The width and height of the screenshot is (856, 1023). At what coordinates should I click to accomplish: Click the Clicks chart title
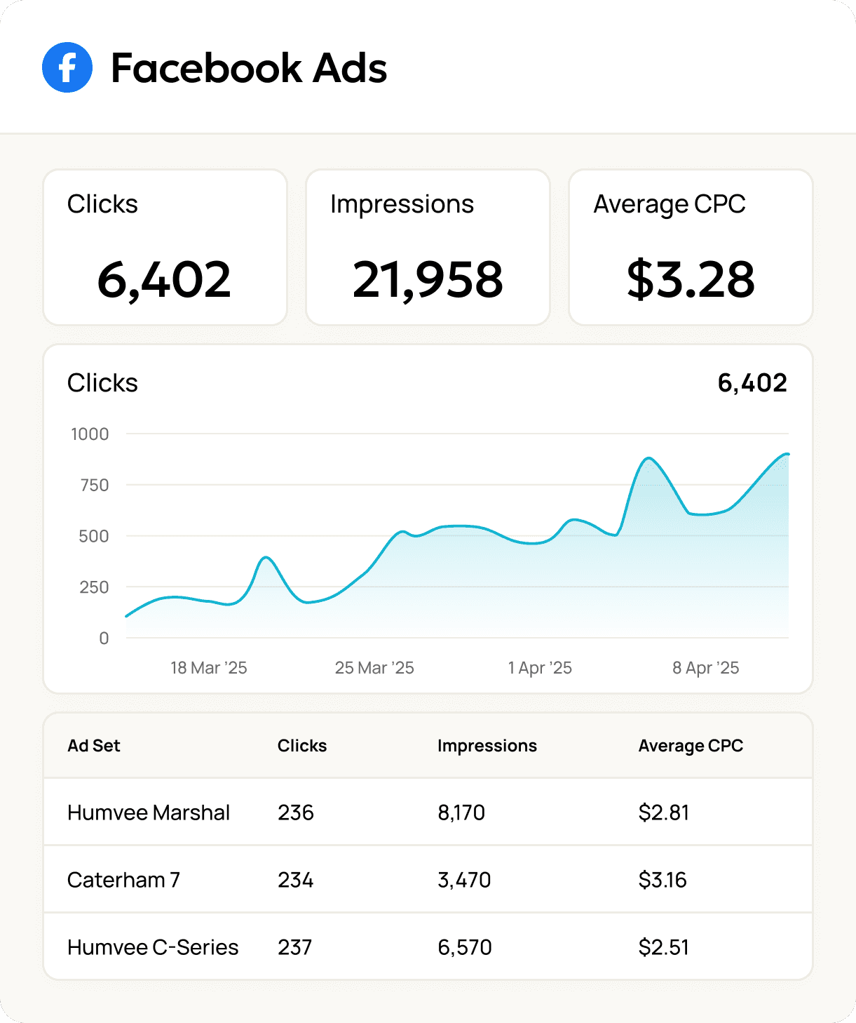(102, 382)
